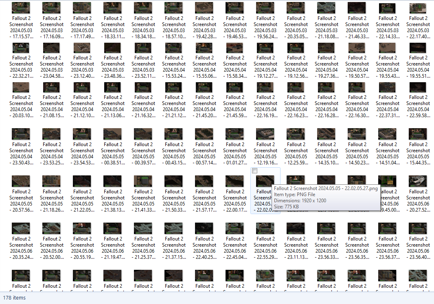Select thumbnail of screenshot 2024.05.03 - 19.56.24

pyautogui.click(x=265, y=8)
